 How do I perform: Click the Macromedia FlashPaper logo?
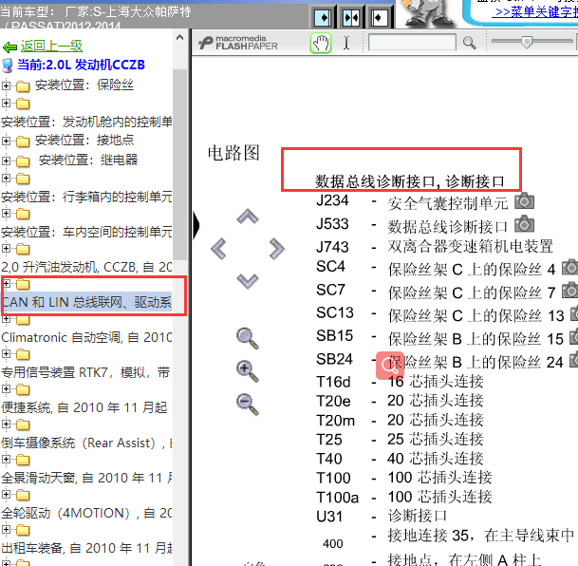point(238,43)
